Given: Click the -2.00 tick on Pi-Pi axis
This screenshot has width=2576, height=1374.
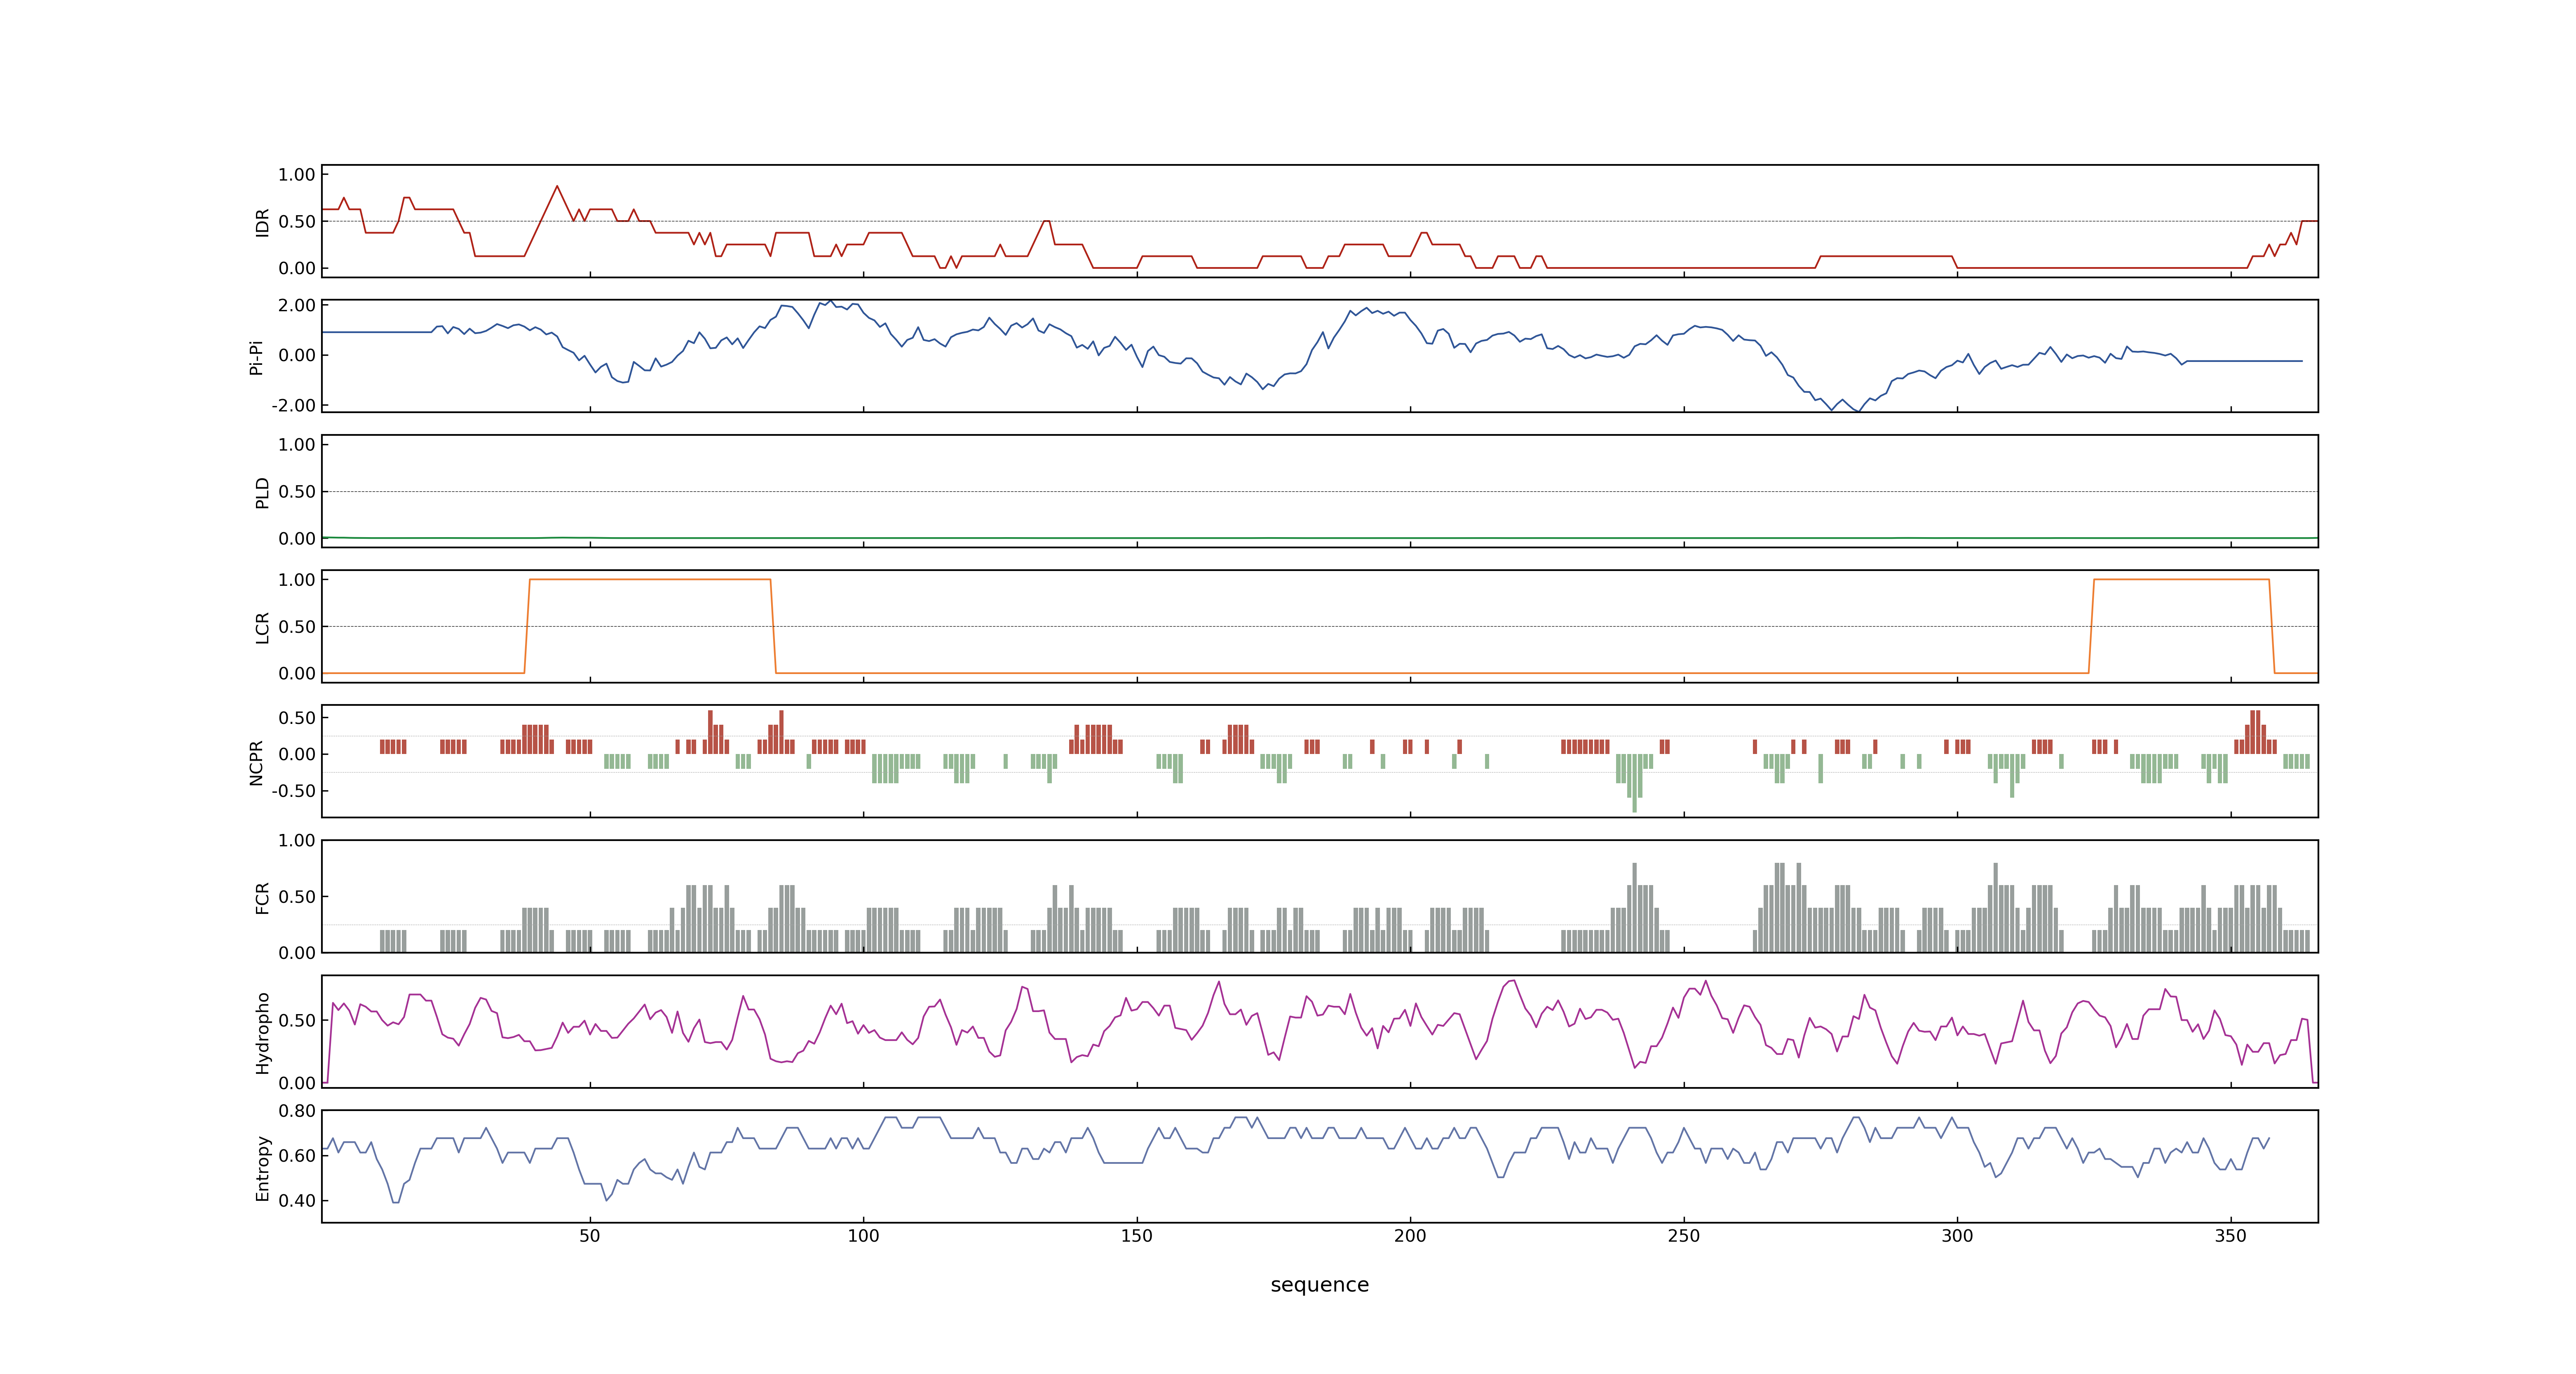Looking at the screenshot, I should pyautogui.click(x=293, y=405).
